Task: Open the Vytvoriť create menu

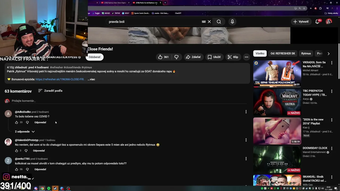Action: point(301,22)
